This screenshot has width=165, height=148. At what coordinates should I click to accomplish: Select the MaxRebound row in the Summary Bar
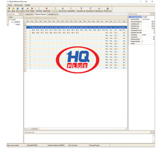(142, 26)
